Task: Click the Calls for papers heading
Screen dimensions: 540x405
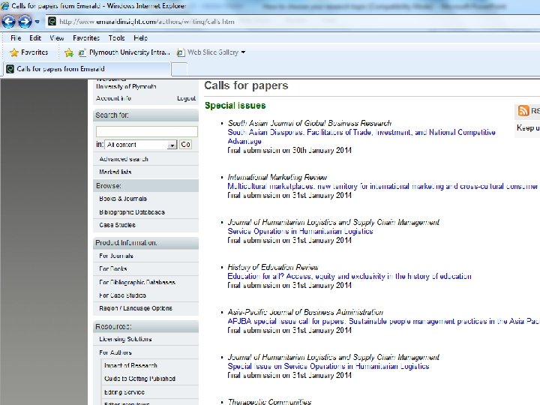Action: [x=246, y=85]
